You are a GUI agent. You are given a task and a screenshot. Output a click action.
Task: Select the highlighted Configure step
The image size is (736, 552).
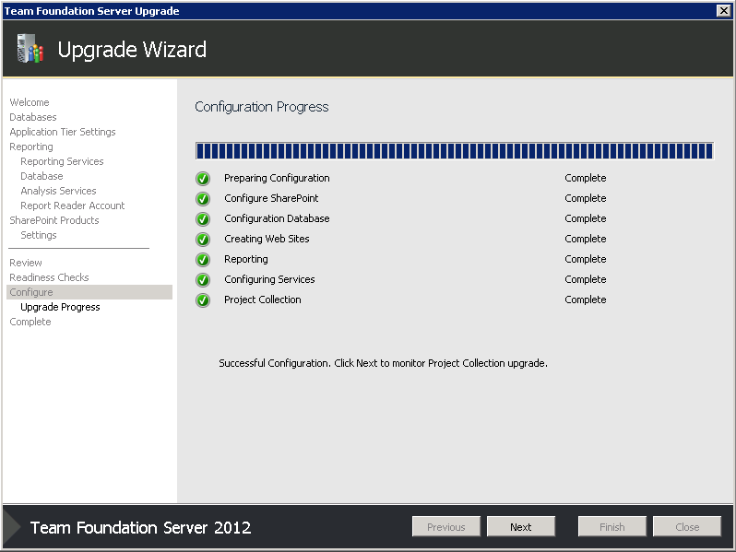pyautogui.click(x=89, y=292)
